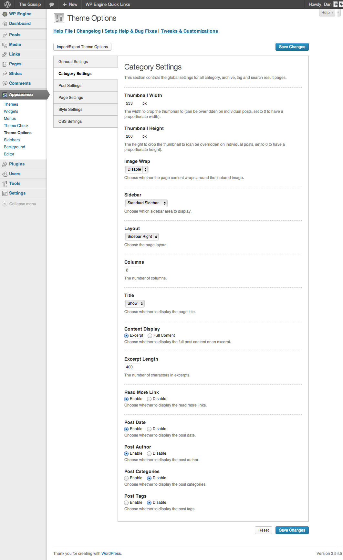343x560 pixels.
Task: Open the Image Wrap dropdown
Action: point(136,169)
